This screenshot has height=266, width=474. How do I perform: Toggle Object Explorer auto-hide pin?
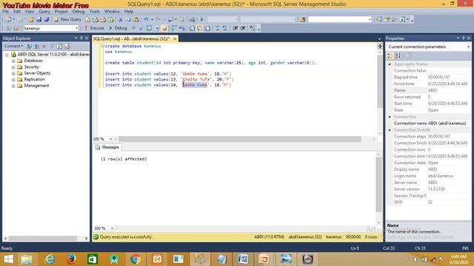81,38
